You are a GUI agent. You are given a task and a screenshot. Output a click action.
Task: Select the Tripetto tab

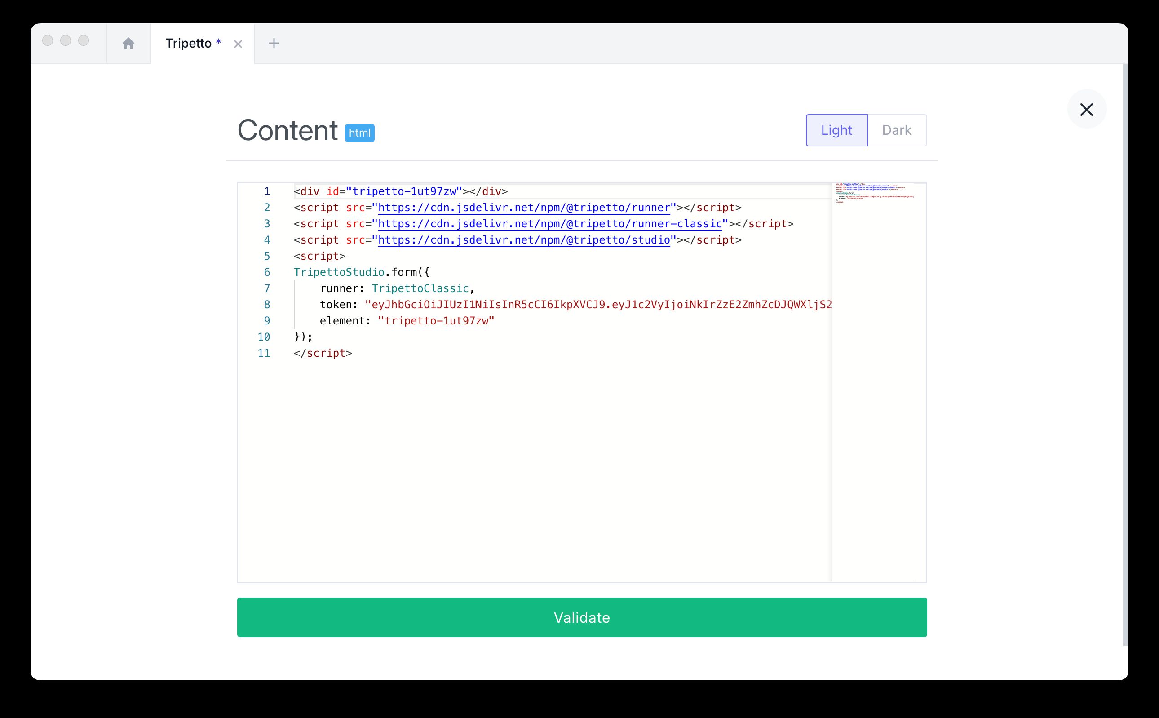[x=189, y=44]
